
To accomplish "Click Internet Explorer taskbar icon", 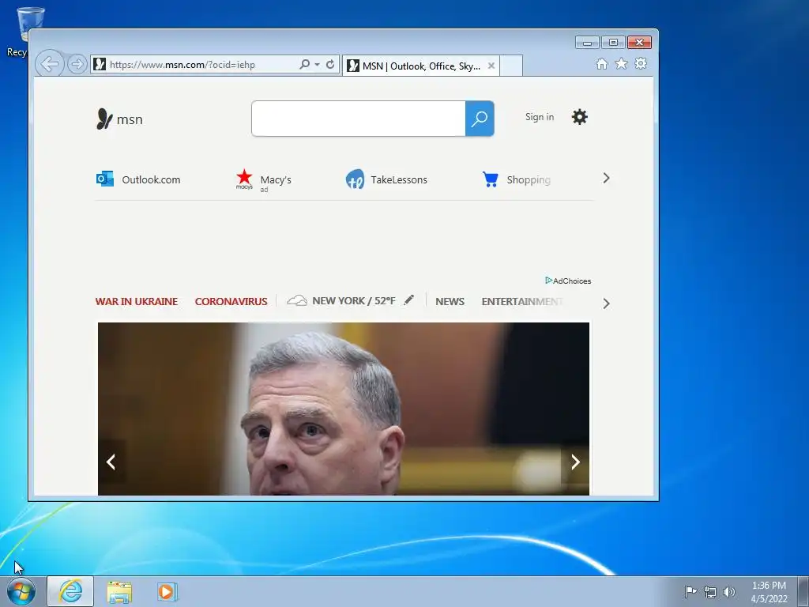I will point(70,591).
